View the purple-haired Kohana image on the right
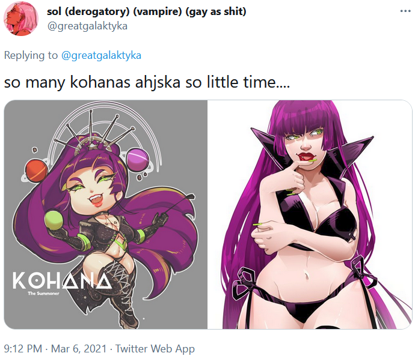Image resolution: width=415 pixels, height=356 pixels. tap(310, 214)
